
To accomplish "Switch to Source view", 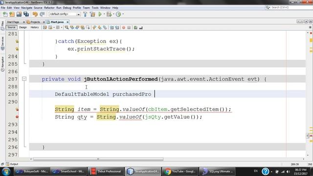I will click(x=11, y=27).
